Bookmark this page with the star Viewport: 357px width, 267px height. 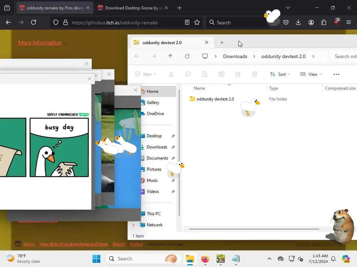[197, 23]
